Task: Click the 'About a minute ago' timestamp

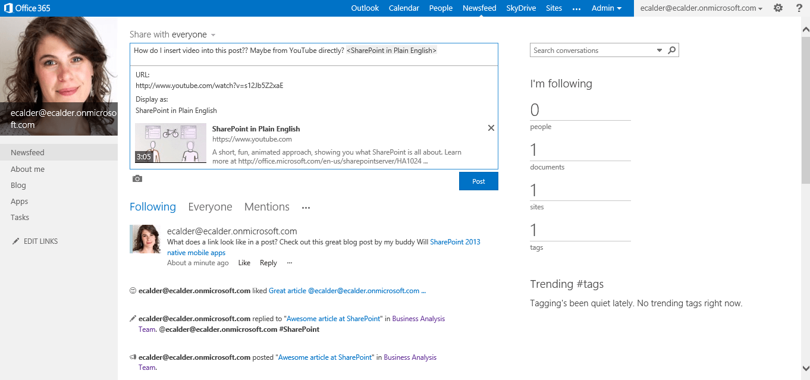Action: (198, 263)
